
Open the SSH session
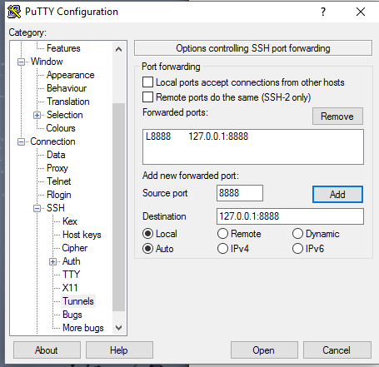click(x=264, y=350)
